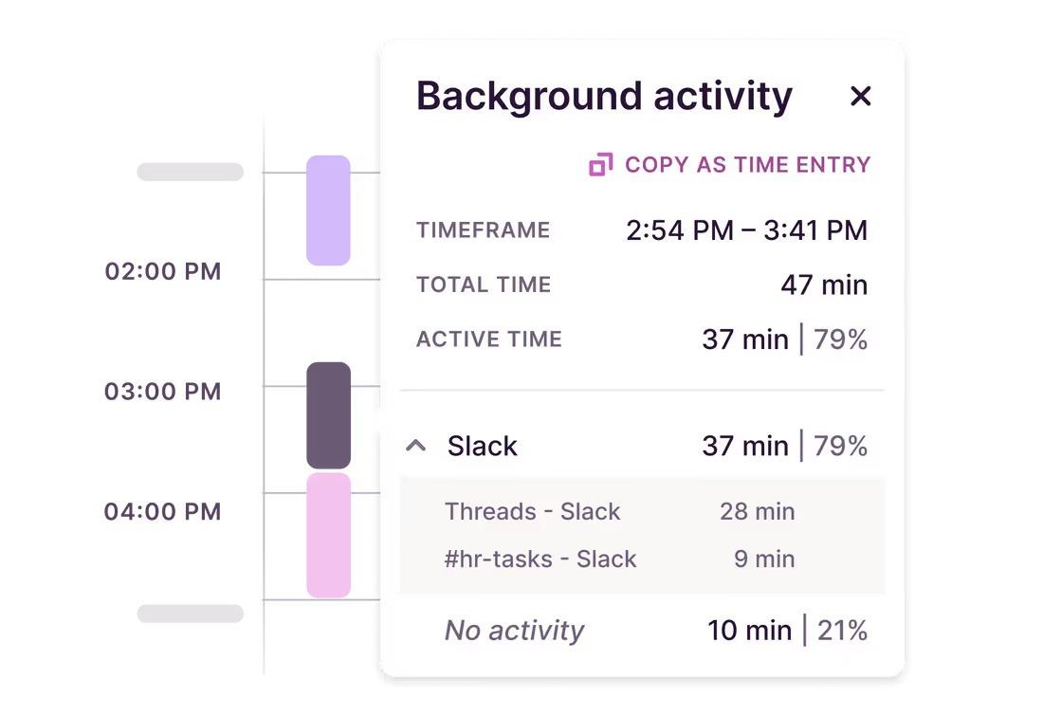Click the Background activity heading
The width and height of the screenshot is (1043, 715).
tap(604, 95)
